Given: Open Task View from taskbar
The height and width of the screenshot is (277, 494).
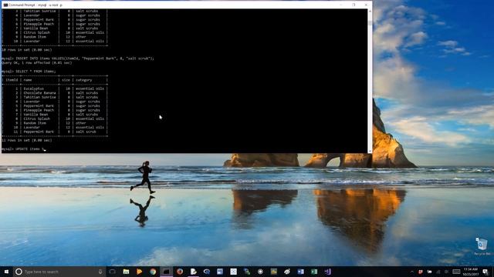Looking at the screenshot, I should (113, 272).
